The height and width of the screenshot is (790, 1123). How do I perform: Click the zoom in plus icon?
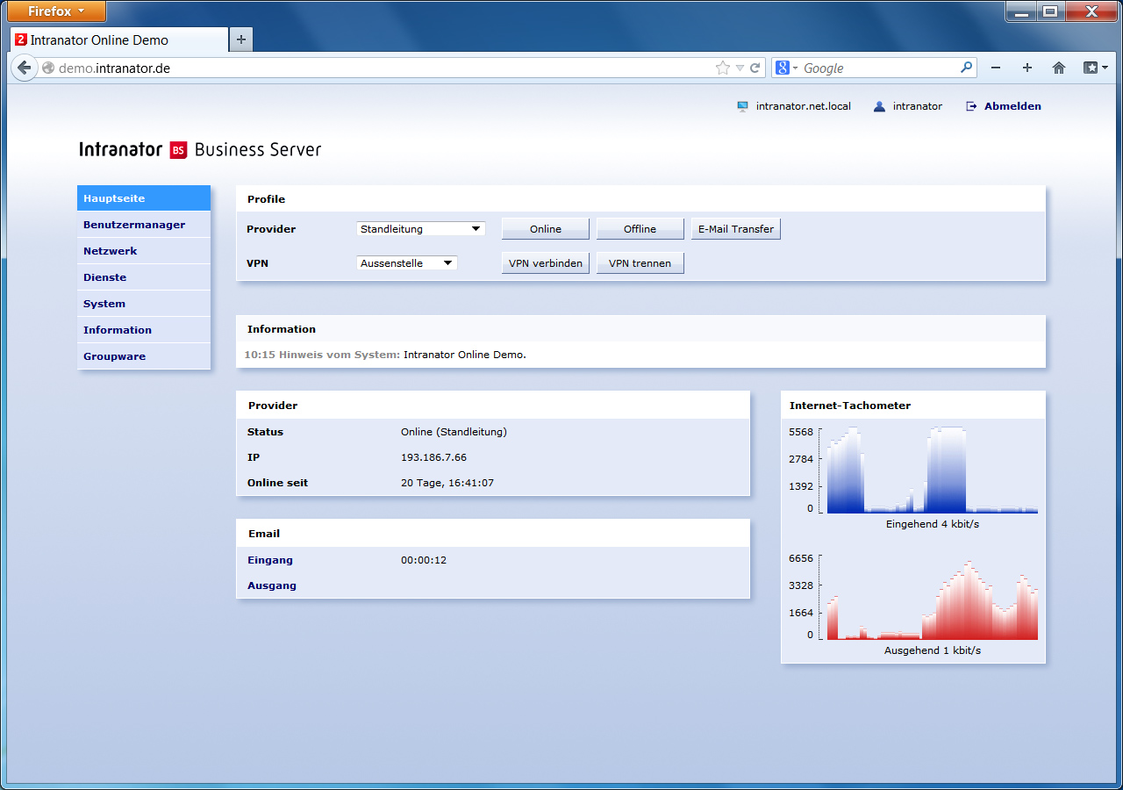[x=1027, y=68]
